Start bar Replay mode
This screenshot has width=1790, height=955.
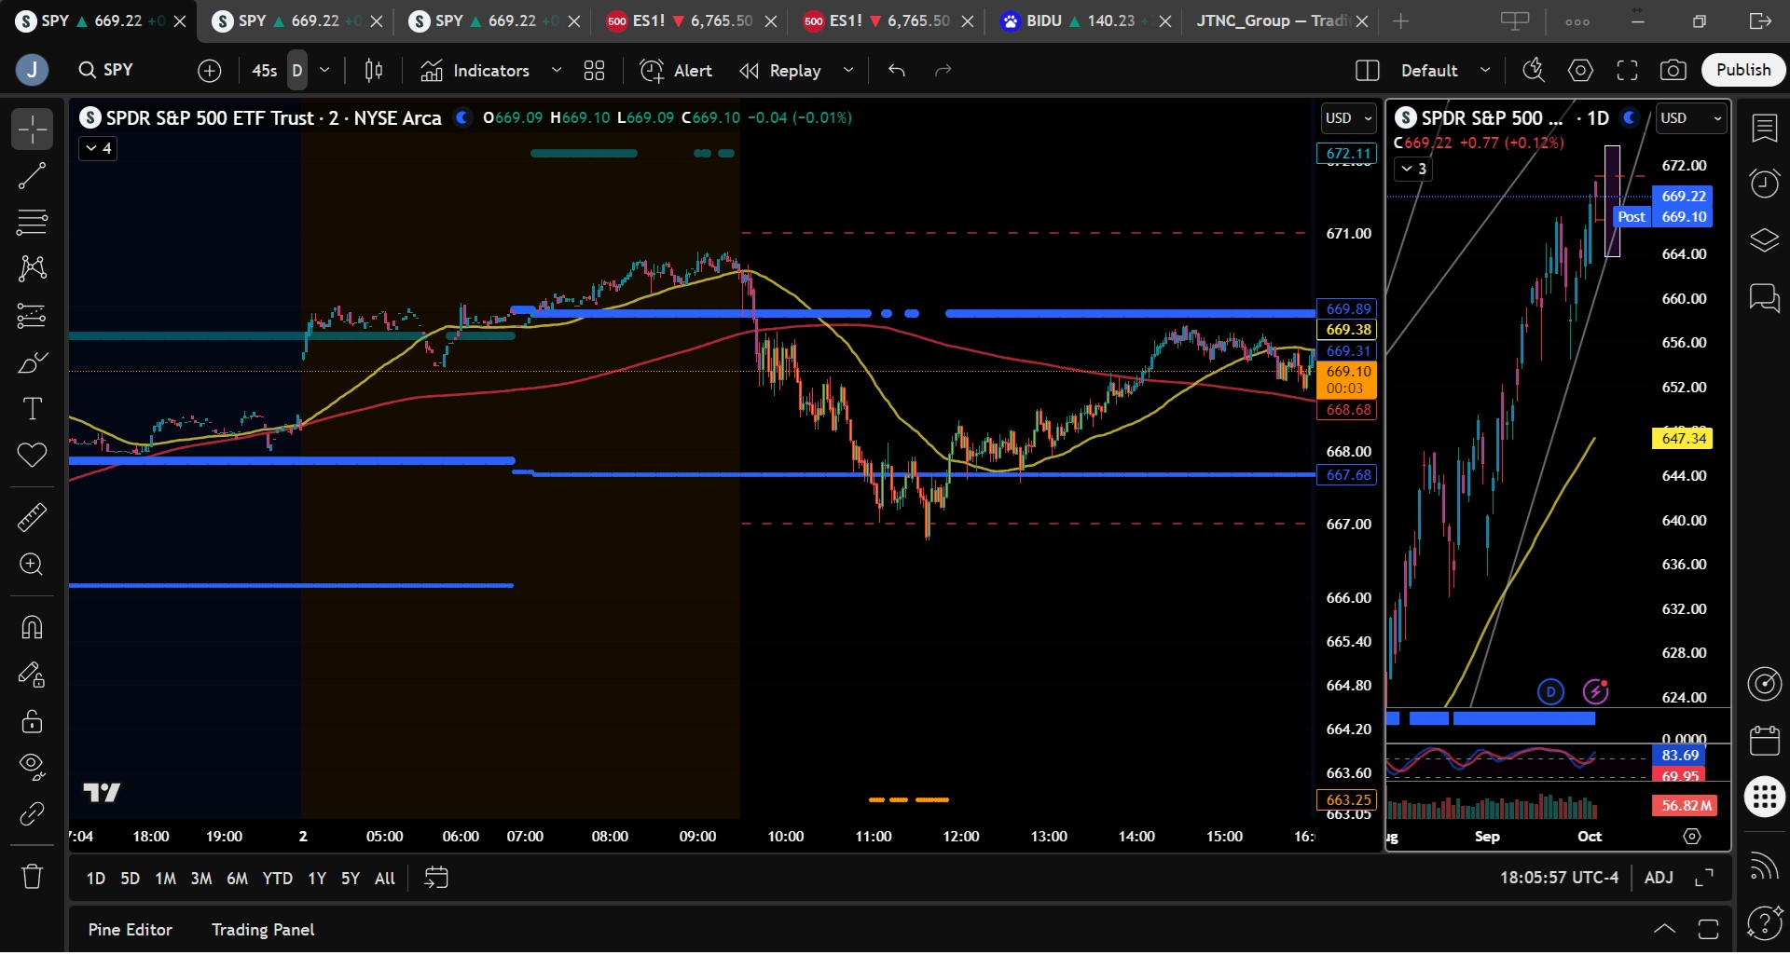pos(781,70)
